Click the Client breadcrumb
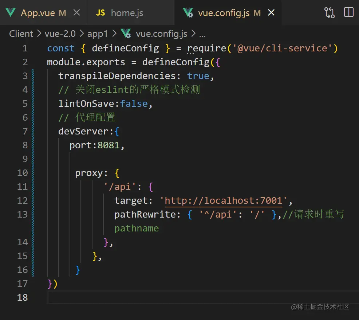 coord(21,34)
